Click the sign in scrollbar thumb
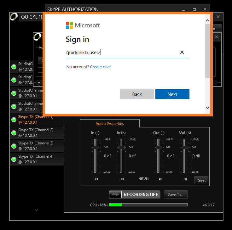 [x=207, y=51]
